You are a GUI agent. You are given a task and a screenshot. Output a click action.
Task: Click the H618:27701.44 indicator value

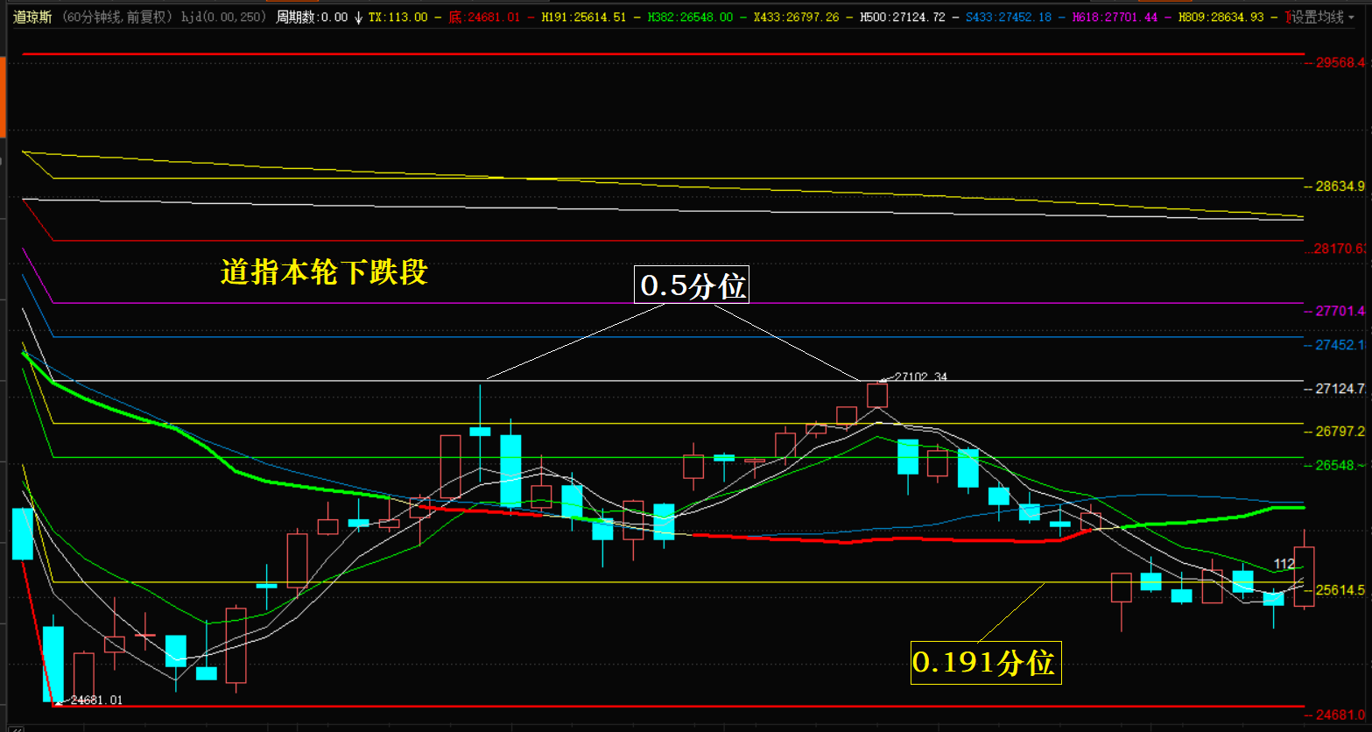point(1115,17)
